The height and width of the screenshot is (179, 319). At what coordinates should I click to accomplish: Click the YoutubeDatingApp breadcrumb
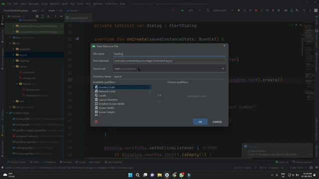(15, 10)
